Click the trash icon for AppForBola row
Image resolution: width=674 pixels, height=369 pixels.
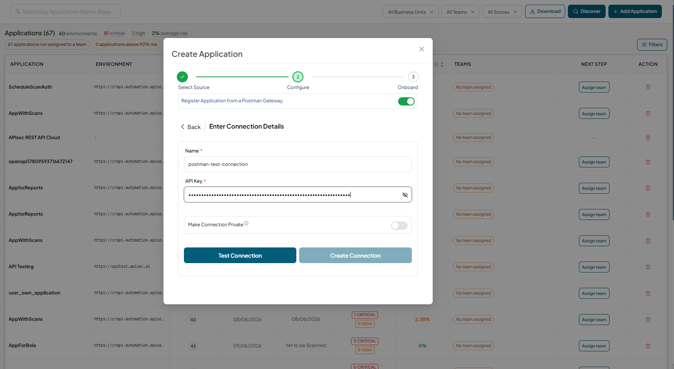pos(648,346)
